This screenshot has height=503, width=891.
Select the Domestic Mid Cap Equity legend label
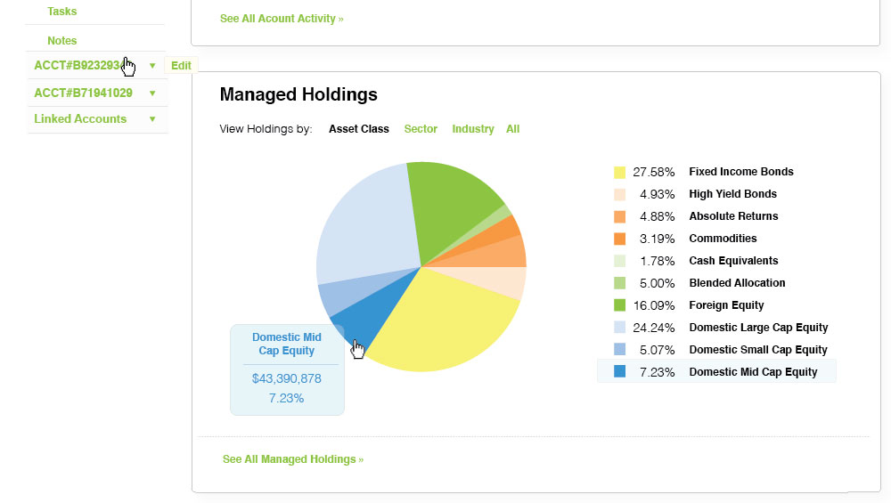tap(753, 372)
